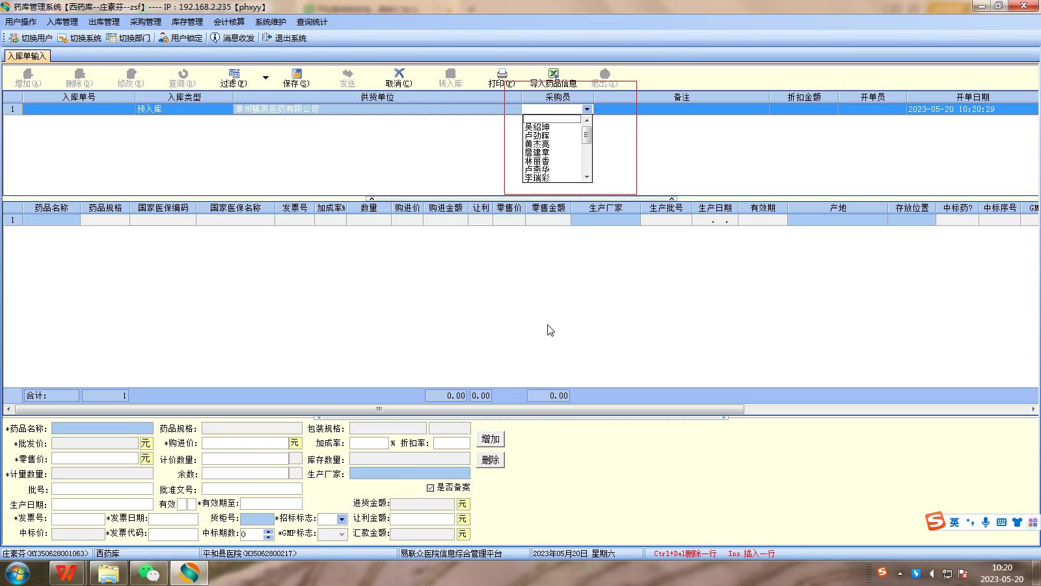Show hidden system tray icons arrow
The image size is (1041, 586).
coord(900,574)
